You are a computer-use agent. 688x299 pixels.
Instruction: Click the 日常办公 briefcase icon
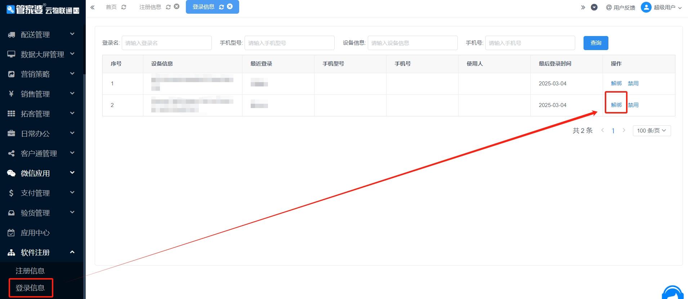pos(12,133)
